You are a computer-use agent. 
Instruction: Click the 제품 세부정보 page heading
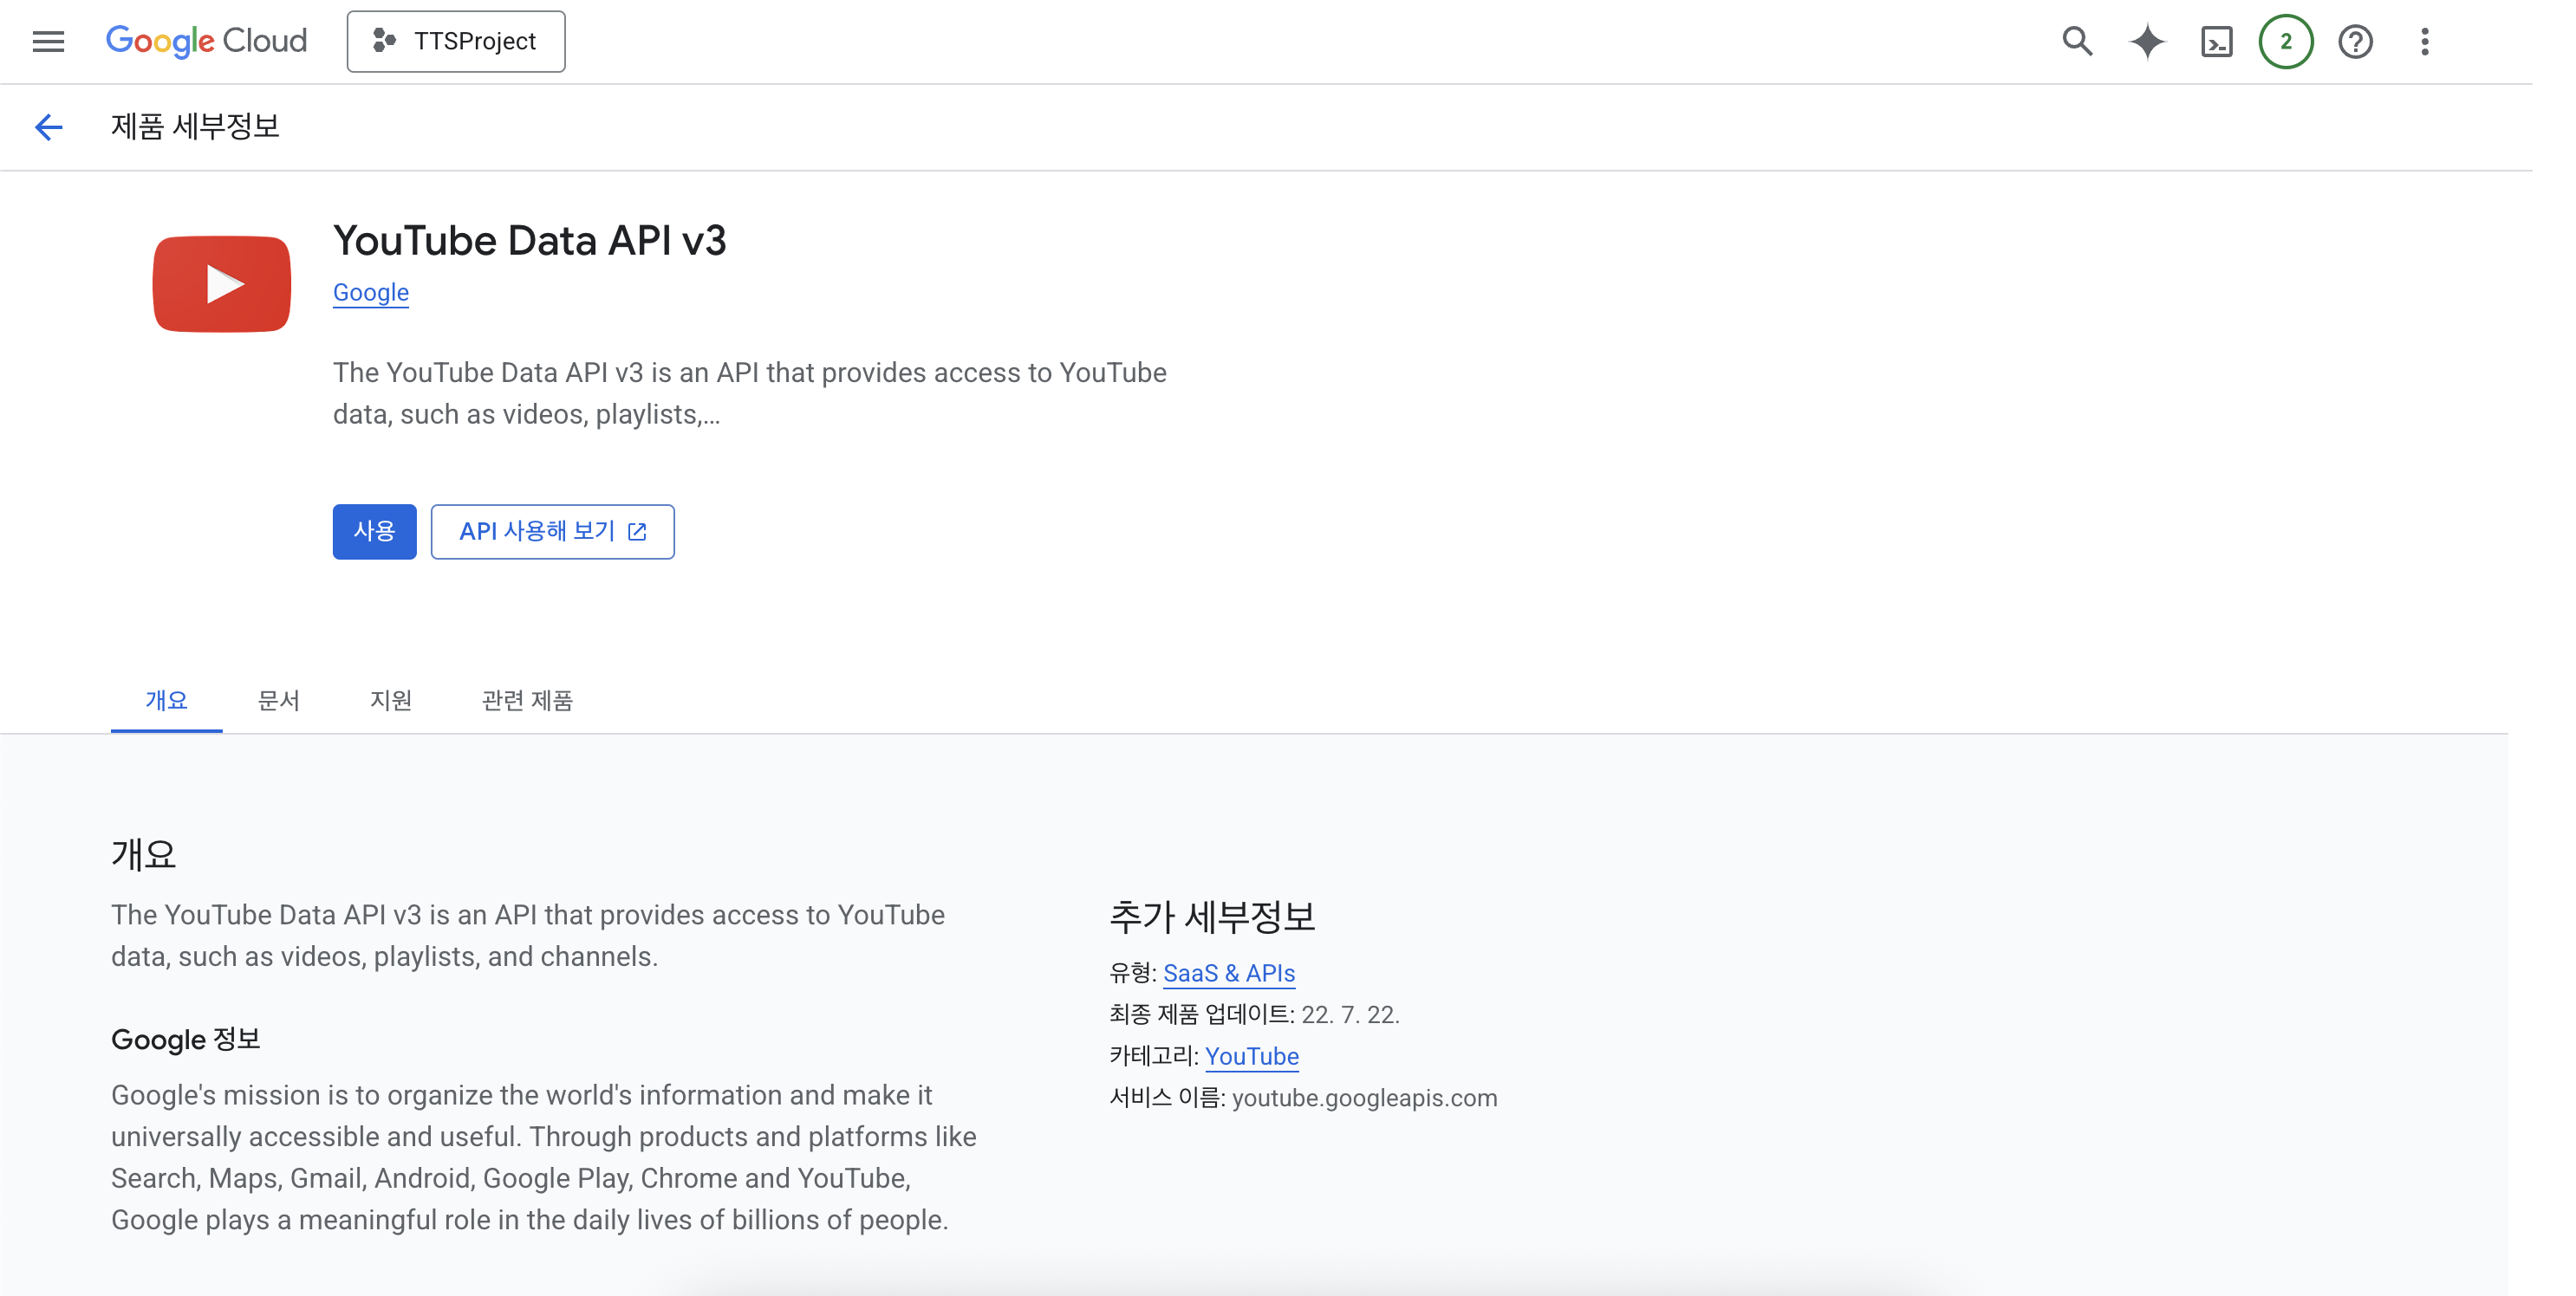click(x=195, y=126)
